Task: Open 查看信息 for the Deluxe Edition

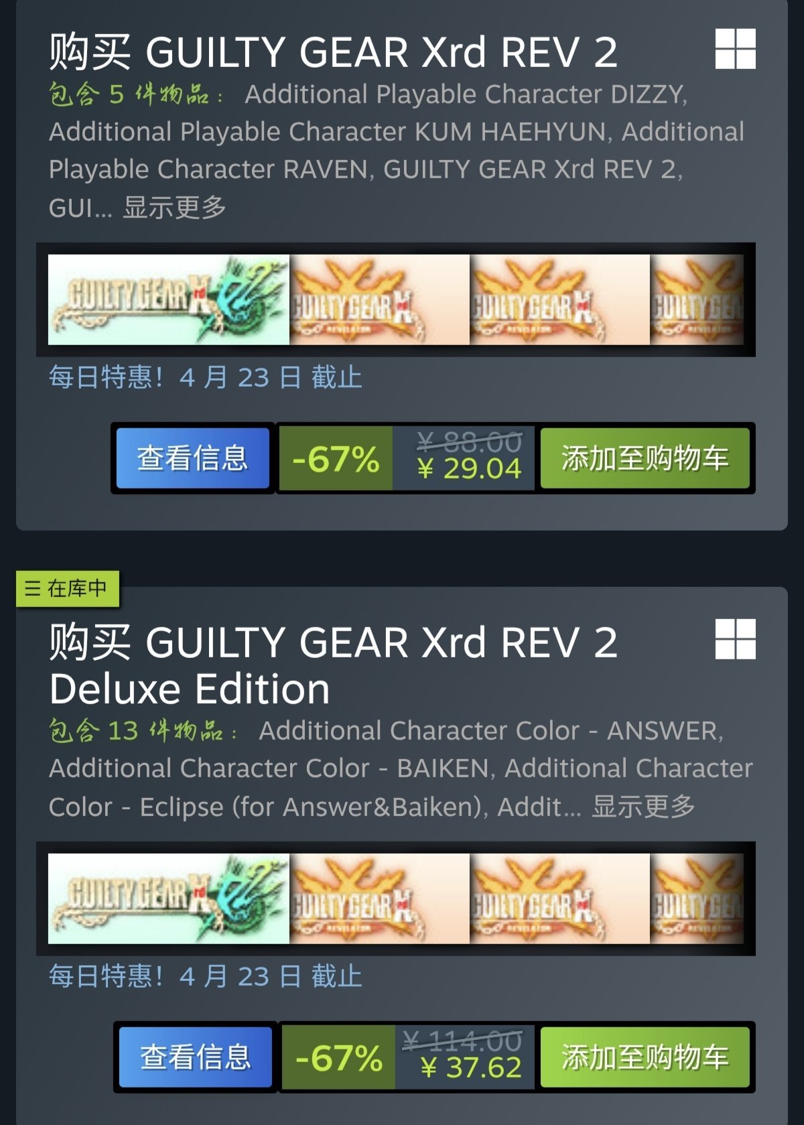Action: coord(196,1057)
